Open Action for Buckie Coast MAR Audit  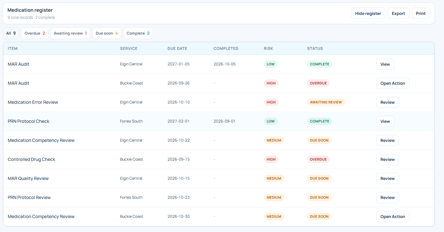pyautogui.click(x=393, y=83)
